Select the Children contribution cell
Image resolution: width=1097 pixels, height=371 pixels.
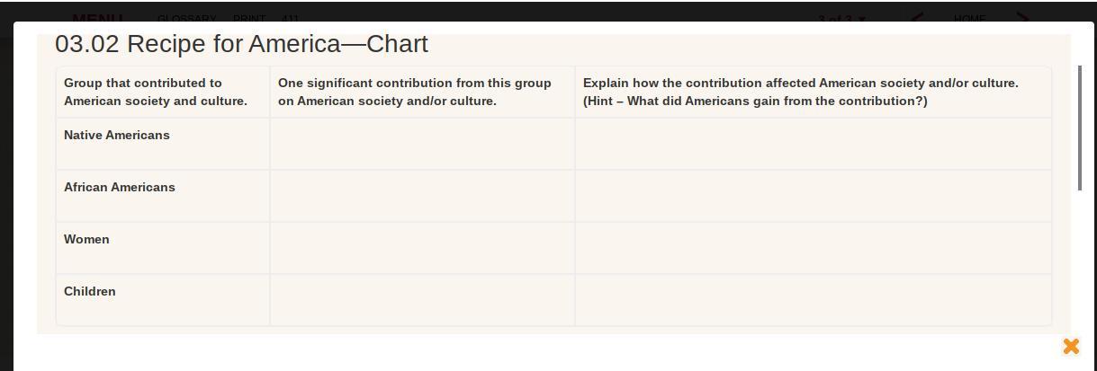pos(422,300)
